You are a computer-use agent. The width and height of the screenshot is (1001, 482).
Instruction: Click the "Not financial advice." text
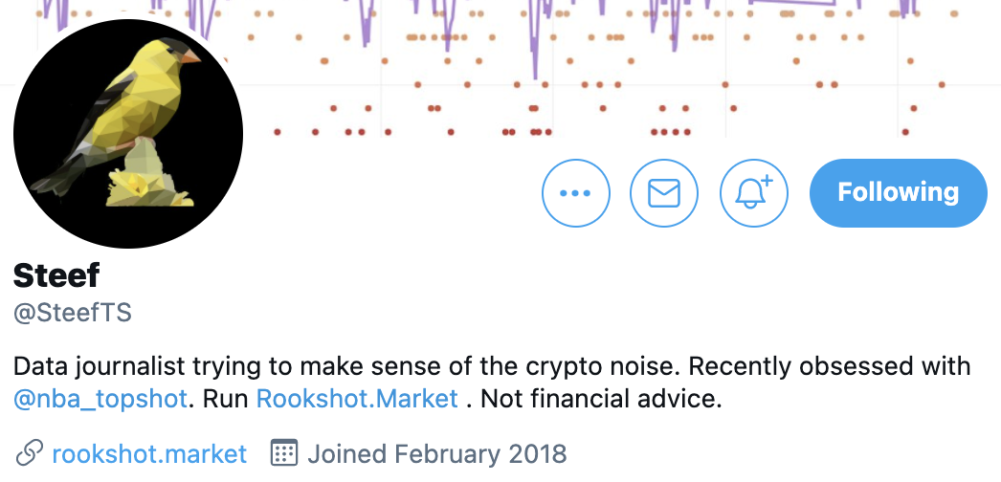[600, 398]
